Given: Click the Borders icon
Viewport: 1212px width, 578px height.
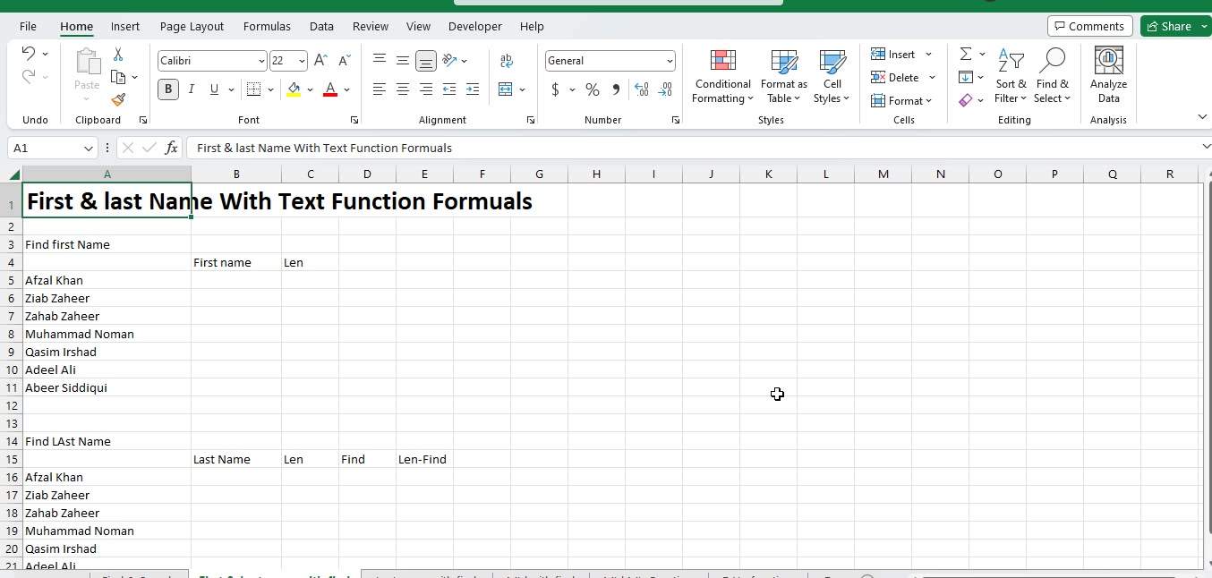Looking at the screenshot, I should pyautogui.click(x=253, y=89).
